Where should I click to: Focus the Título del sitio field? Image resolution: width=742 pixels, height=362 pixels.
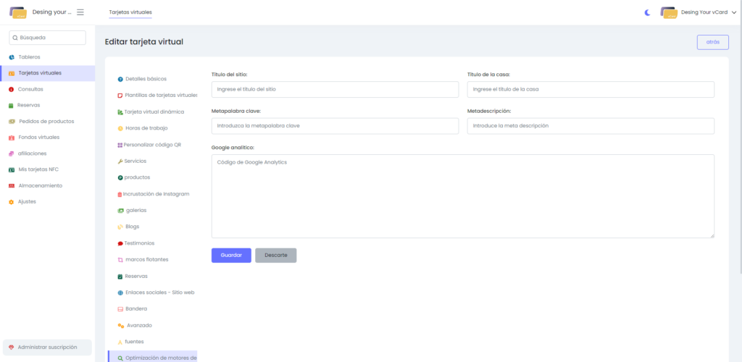pos(335,89)
